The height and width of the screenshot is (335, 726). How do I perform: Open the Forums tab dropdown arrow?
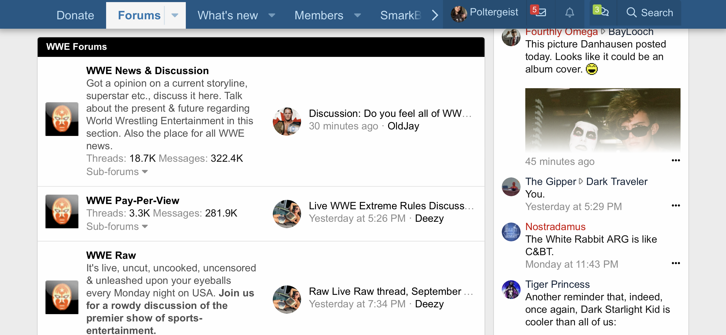point(175,15)
